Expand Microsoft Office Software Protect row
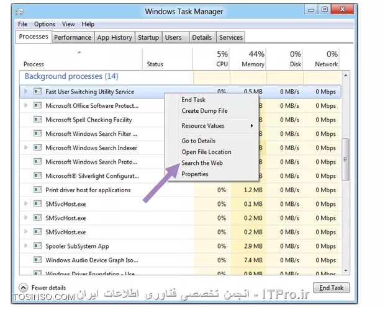 pyautogui.click(x=26, y=105)
